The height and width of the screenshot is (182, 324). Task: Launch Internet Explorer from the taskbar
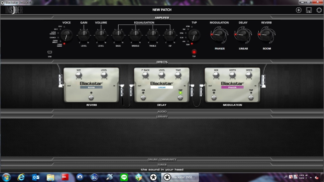(x=21, y=177)
